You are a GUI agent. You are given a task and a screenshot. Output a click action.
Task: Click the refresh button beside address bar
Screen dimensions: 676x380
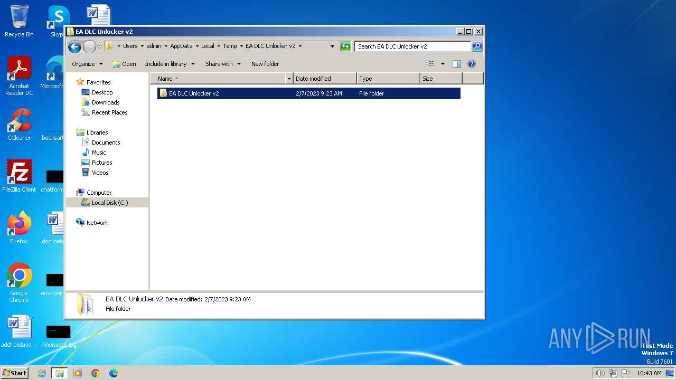tap(345, 46)
